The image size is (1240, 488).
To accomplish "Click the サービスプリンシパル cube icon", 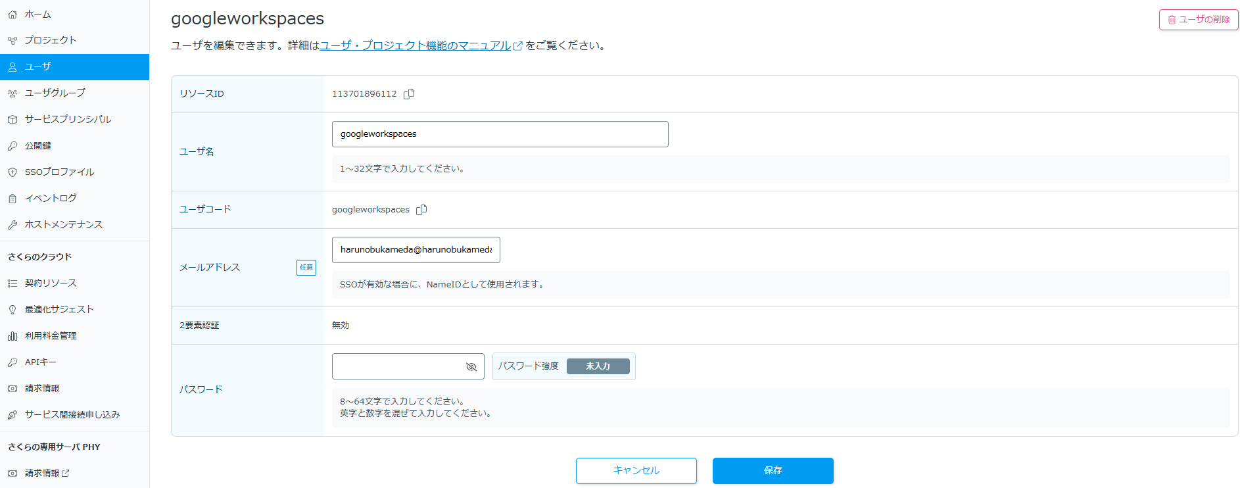I will tap(12, 120).
